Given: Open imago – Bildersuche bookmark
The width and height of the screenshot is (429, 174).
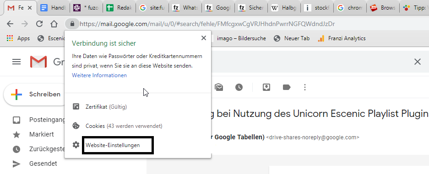Looking at the screenshot, I should [x=241, y=38].
